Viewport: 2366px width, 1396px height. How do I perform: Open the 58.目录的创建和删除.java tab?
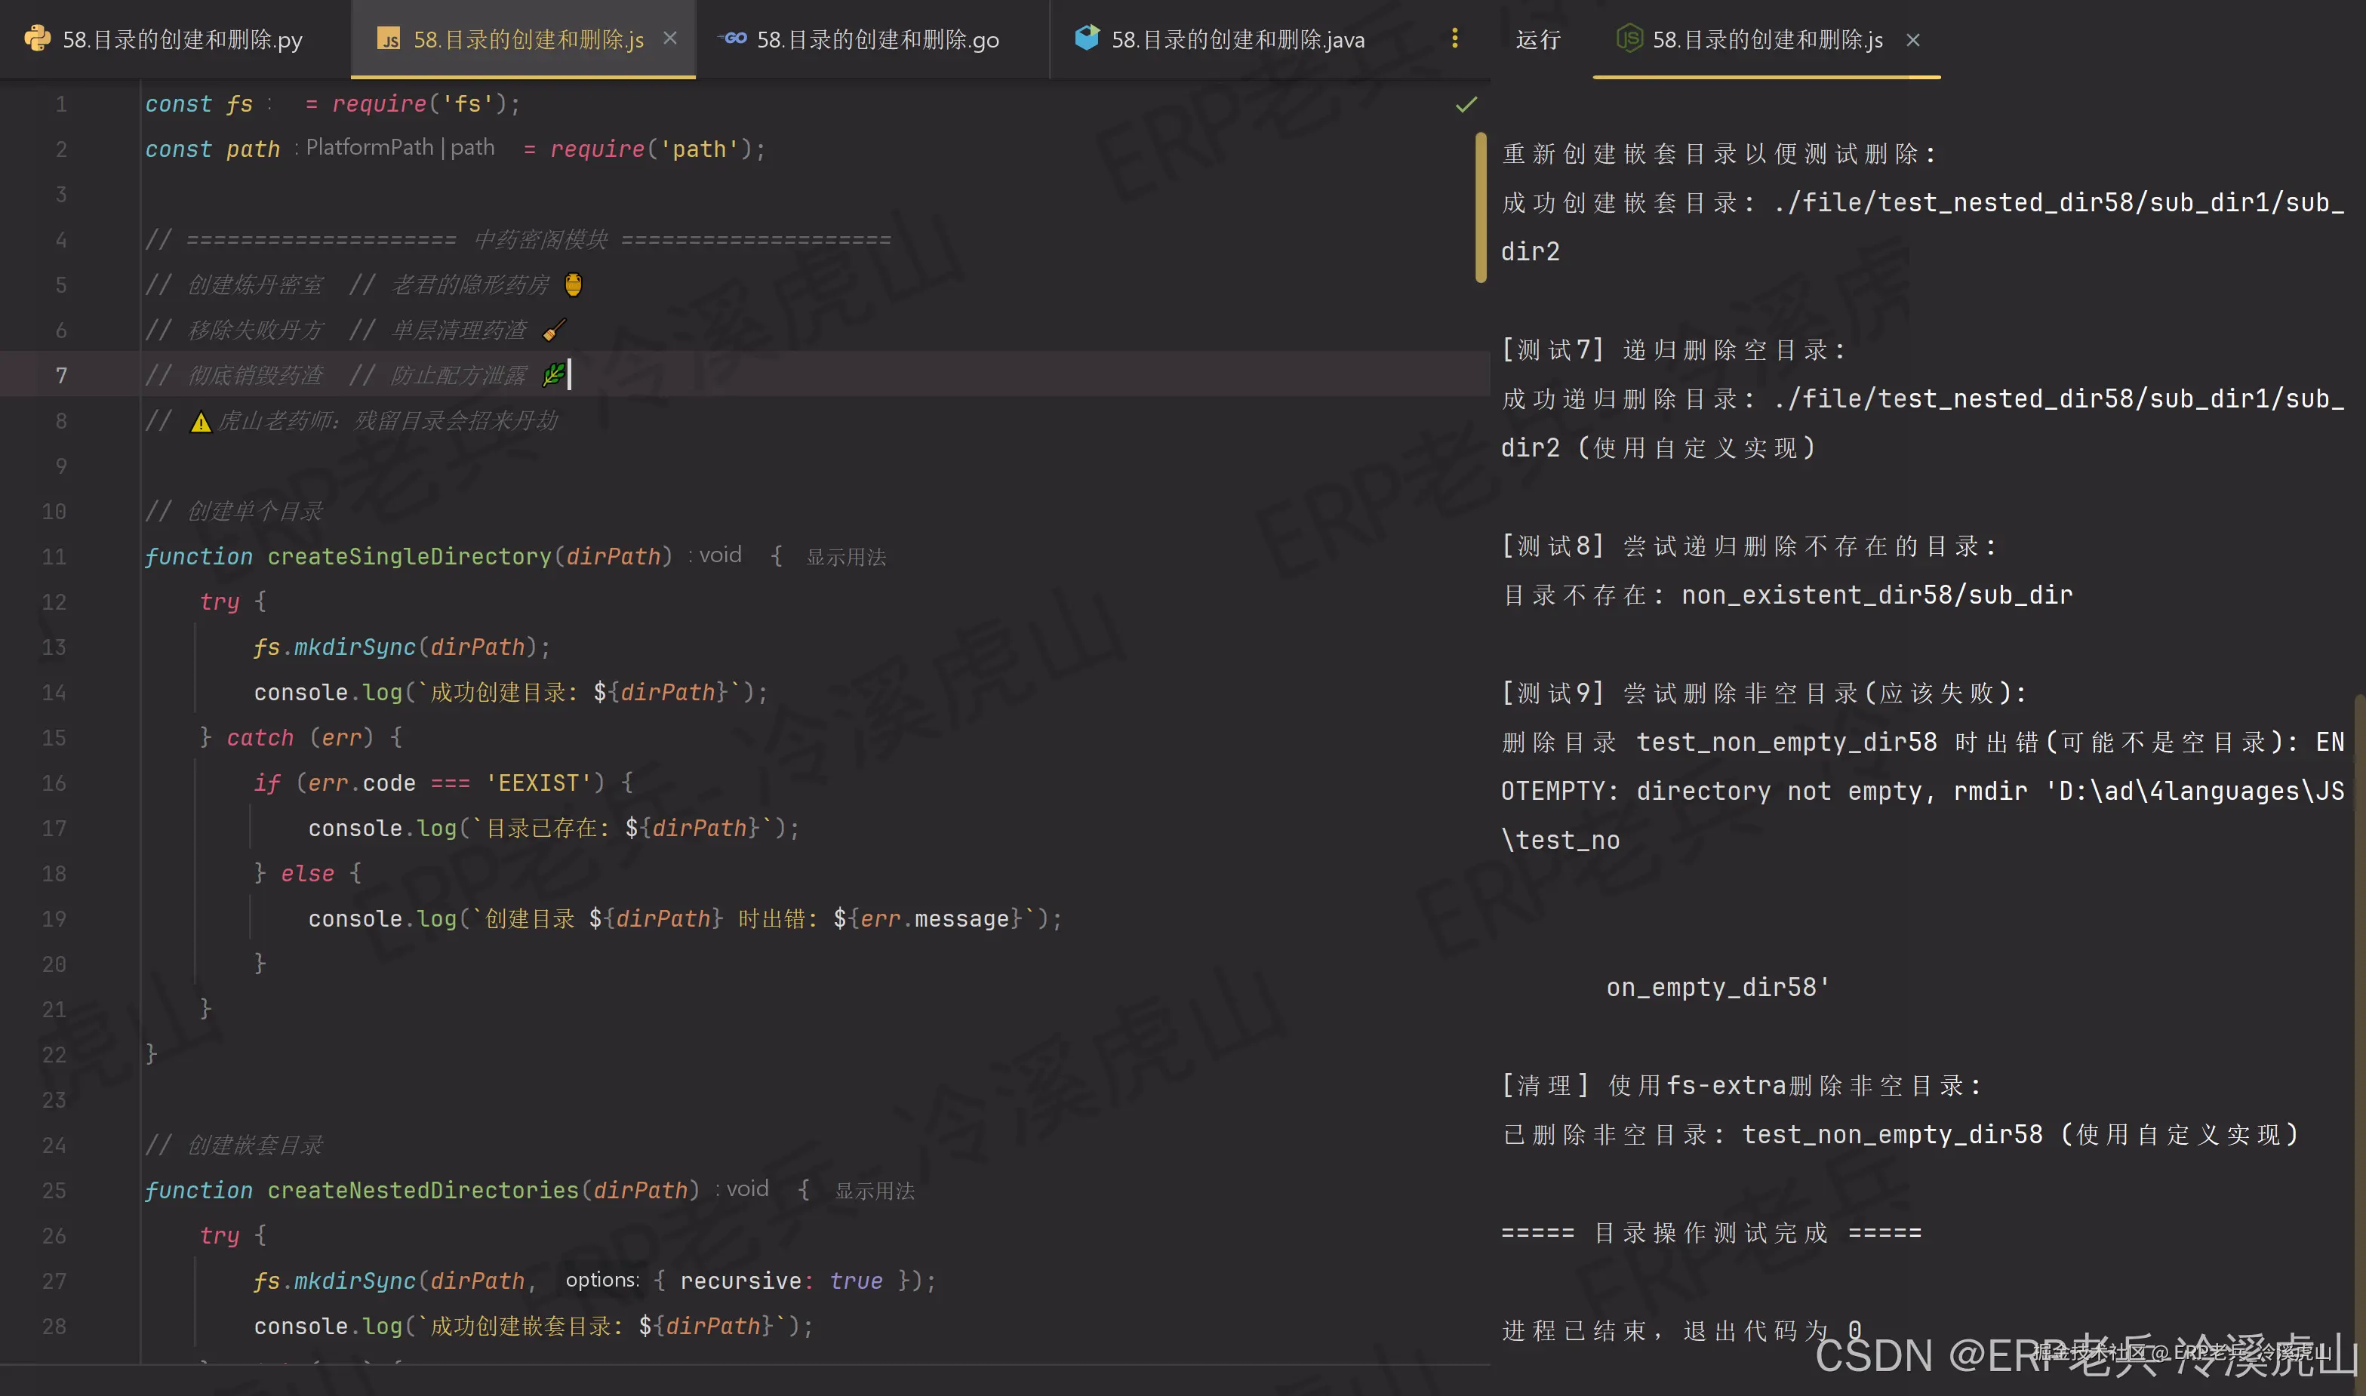click(x=1237, y=39)
